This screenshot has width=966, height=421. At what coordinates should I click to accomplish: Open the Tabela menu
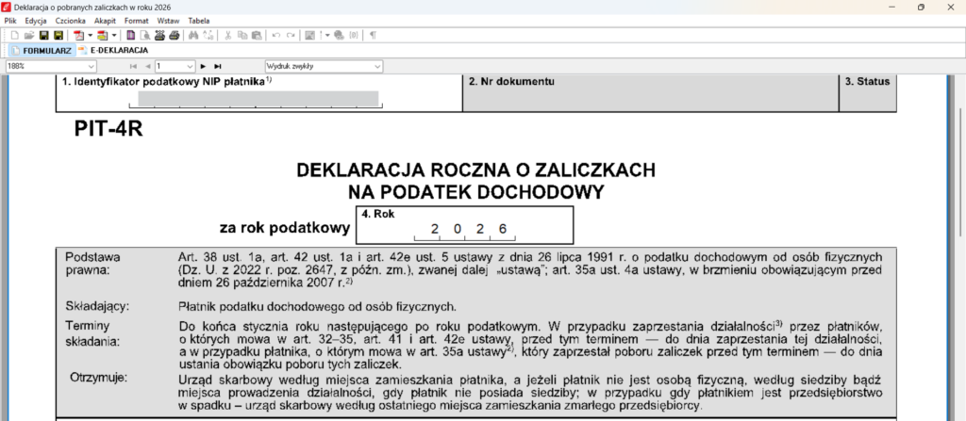point(199,20)
